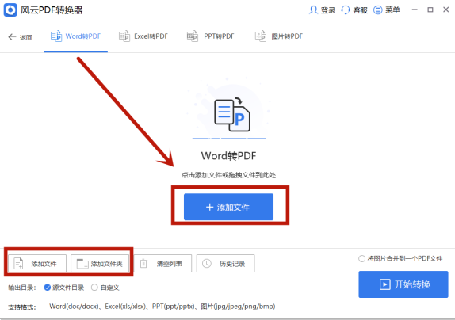Click the 输出目录 label

tap(21, 288)
